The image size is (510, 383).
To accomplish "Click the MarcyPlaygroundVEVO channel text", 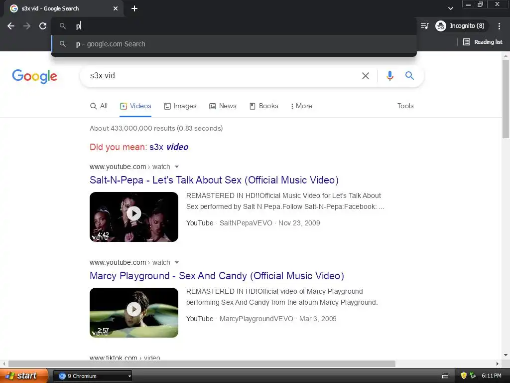I will click(x=256, y=319).
